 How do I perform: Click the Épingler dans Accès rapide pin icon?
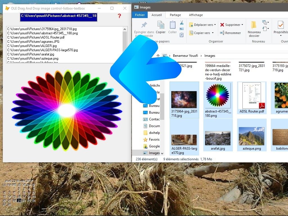point(144,24)
